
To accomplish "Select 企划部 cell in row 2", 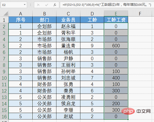I will pyautogui.click(x=45, y=26).
